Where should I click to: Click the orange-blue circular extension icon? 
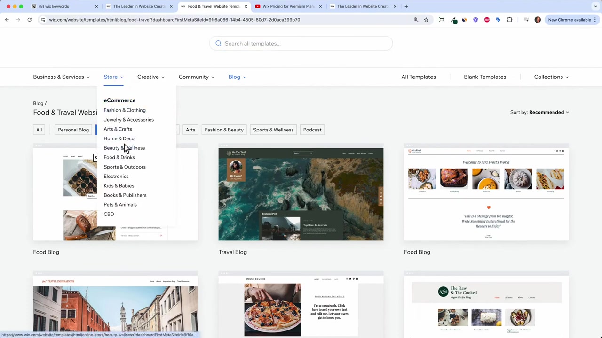[x=464, y=20]
